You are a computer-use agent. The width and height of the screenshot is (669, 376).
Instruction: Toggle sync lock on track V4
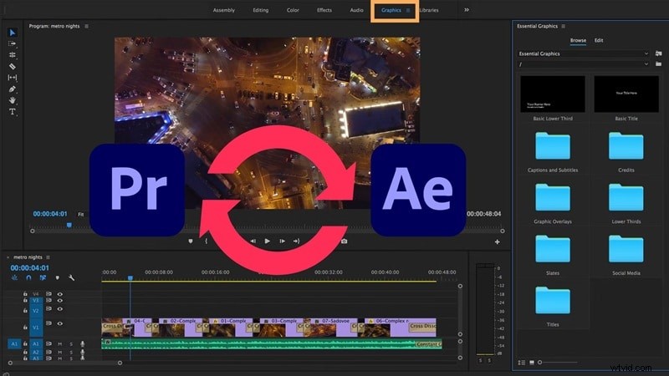click(x=49, y=294)
